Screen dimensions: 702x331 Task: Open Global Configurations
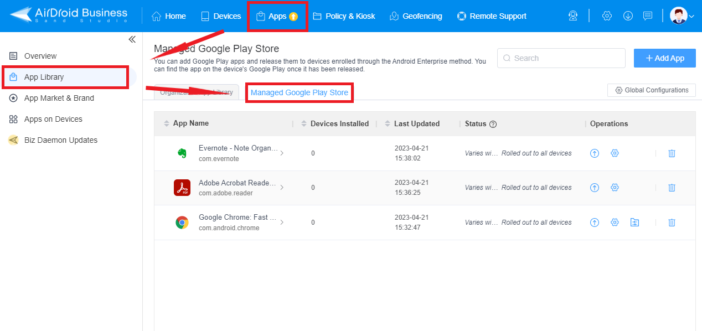pyautogui.click(x=651, y=90)
